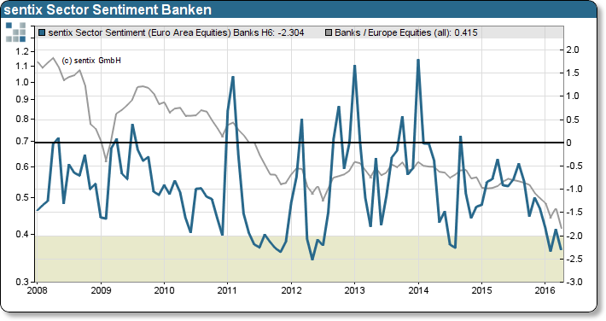
Task: Click the 2013 x-axis label
Action: click(354, 290)
